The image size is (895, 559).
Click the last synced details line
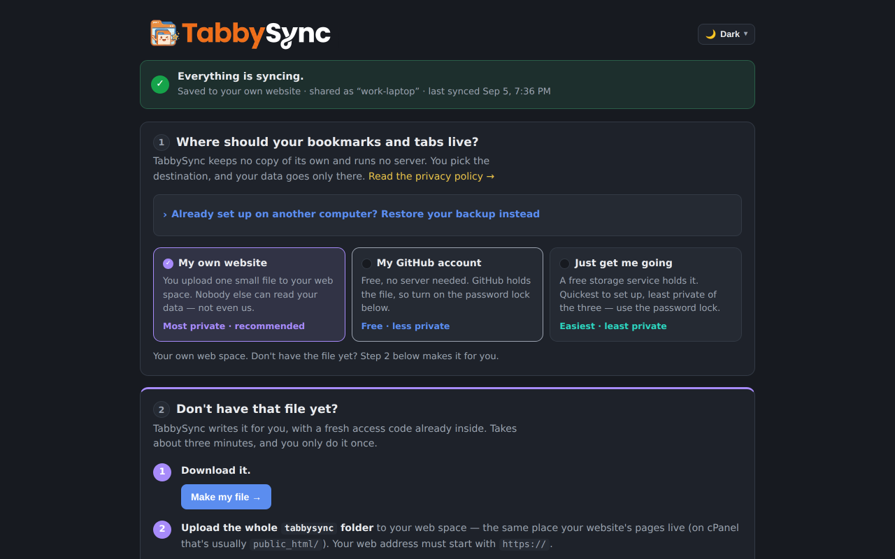point(364,91)
